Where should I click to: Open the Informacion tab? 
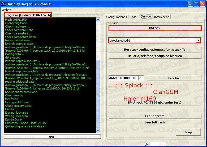click(x=161, y=17)
